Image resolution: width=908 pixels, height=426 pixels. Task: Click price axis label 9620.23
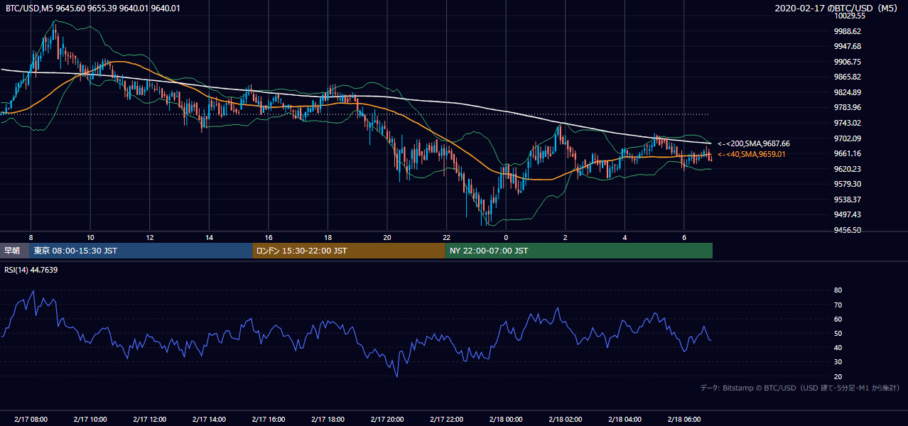(x=847, y=169)
